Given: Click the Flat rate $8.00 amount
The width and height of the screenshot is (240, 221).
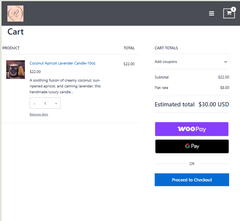Looking at the screenshot, I should [224, 88].
